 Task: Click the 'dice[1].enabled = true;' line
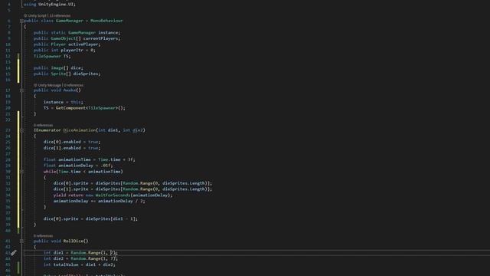pyautogui.click(x=72, y=148)
